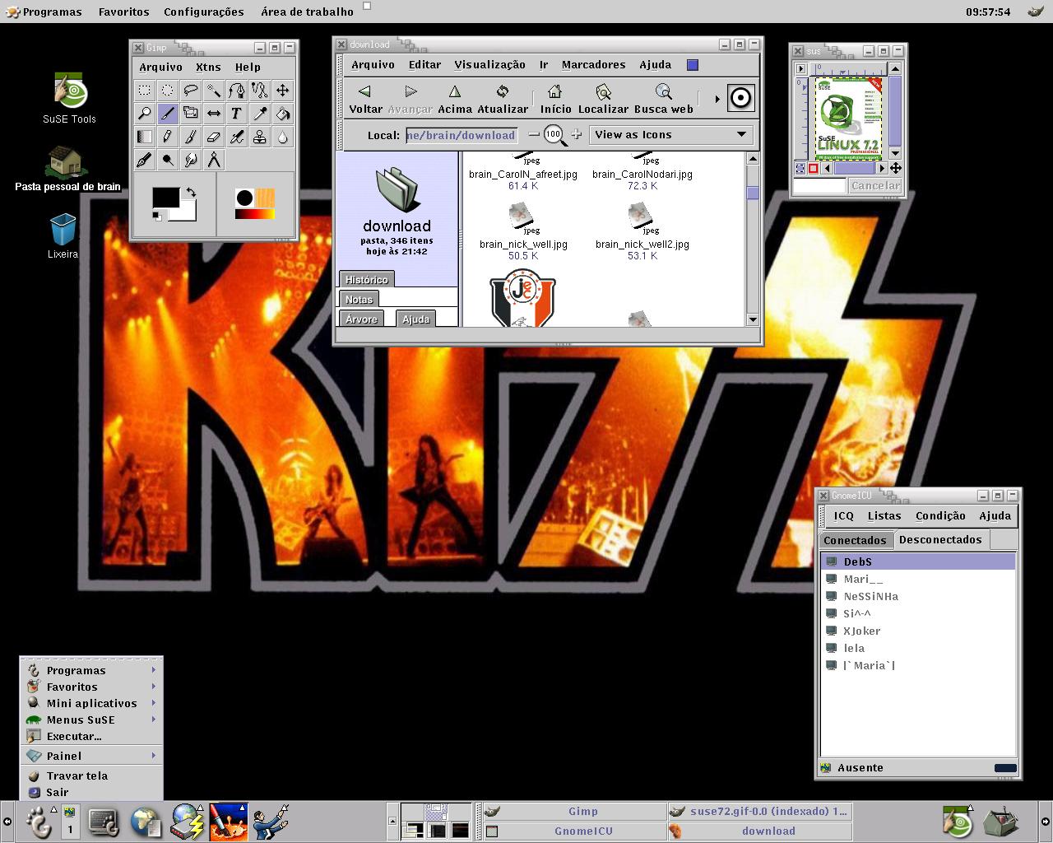Open the Notas sidebar tab
The image size is (1053, 843).
point(360,300)
